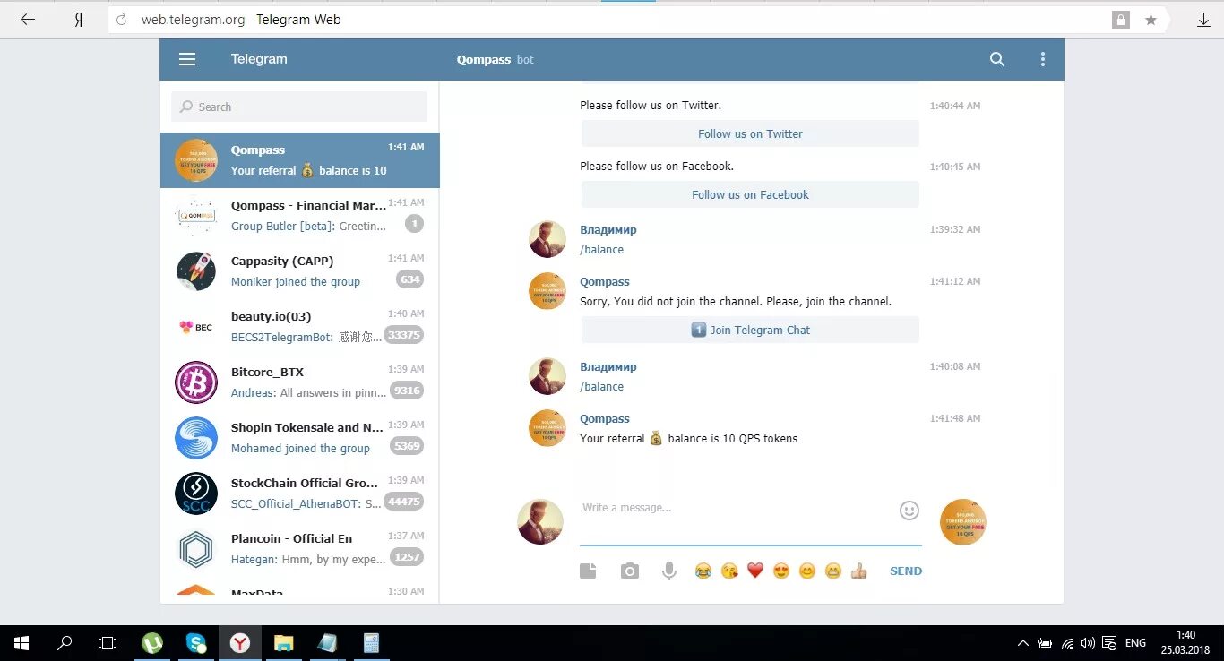Open the emoji picker smiley icon

tap(909, 511)
